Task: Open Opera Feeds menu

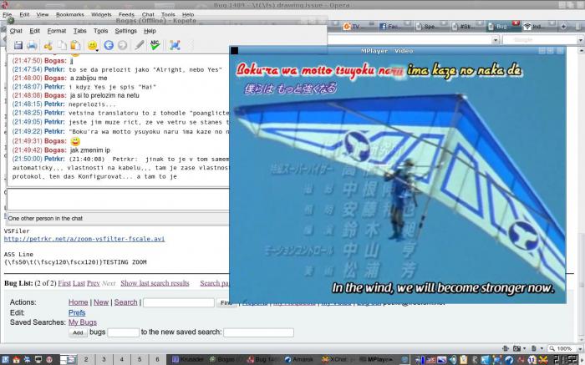Action: [126, 14]
